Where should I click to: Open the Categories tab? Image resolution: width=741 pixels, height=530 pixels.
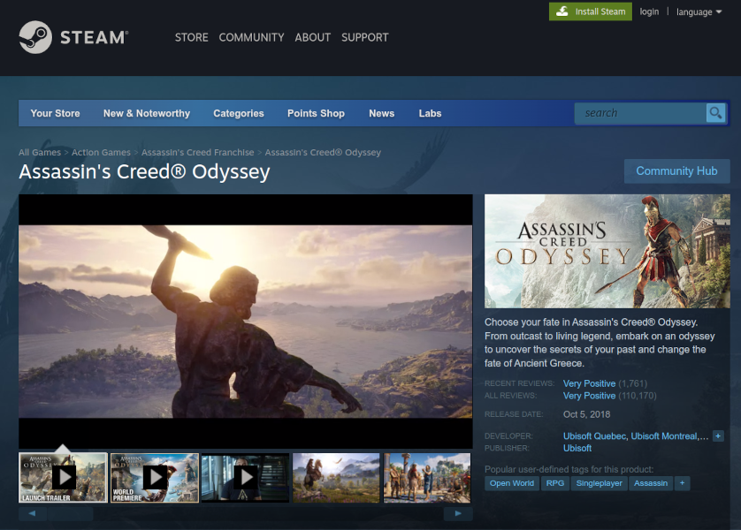click(239, 113)
